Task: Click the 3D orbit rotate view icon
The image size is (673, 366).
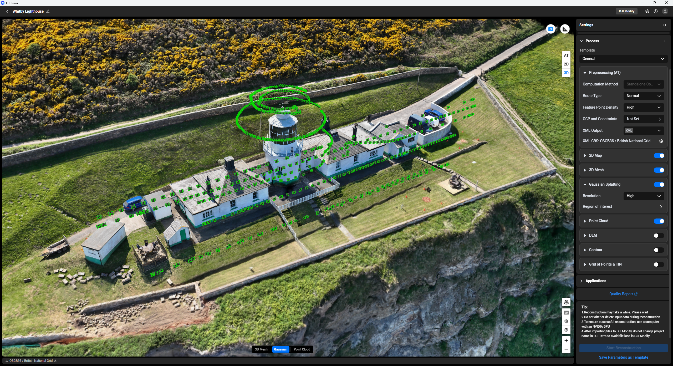Action: [x=566, y=302]
